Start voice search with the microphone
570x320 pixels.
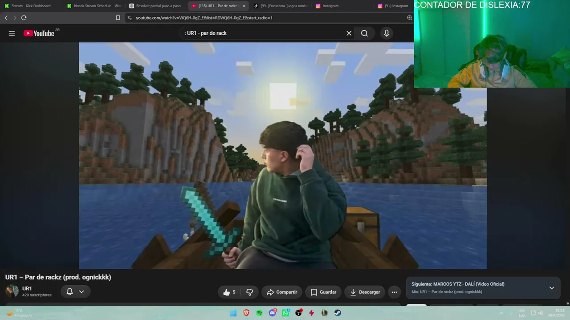pyautogui.click(x=387, y=33)
